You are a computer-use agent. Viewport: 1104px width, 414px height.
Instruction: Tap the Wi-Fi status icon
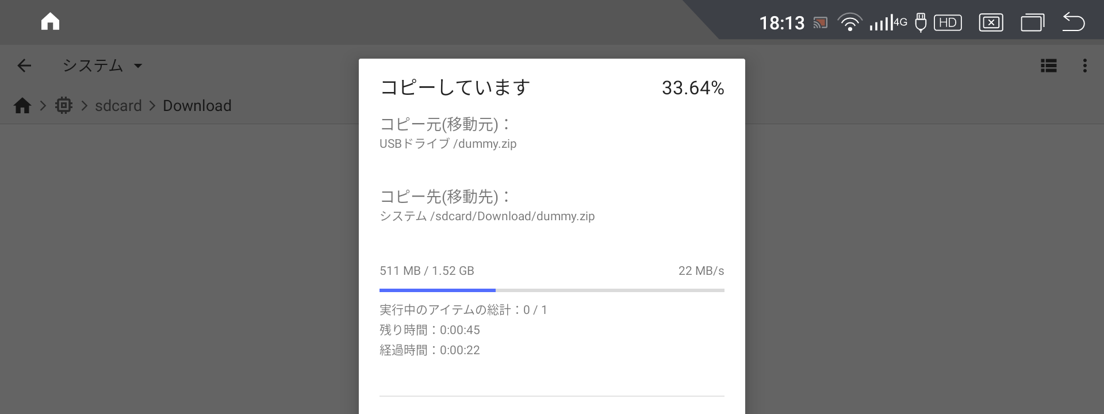[849, 22]
